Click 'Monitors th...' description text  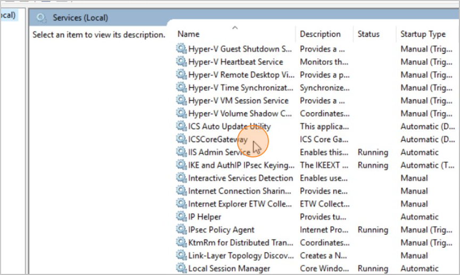pos(324,62)
